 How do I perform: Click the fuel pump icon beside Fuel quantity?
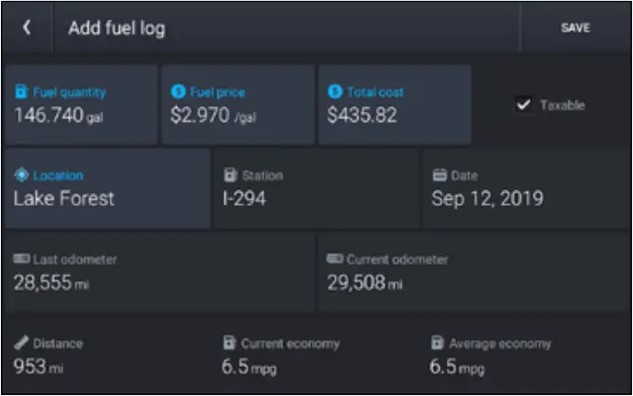point(22,92)
